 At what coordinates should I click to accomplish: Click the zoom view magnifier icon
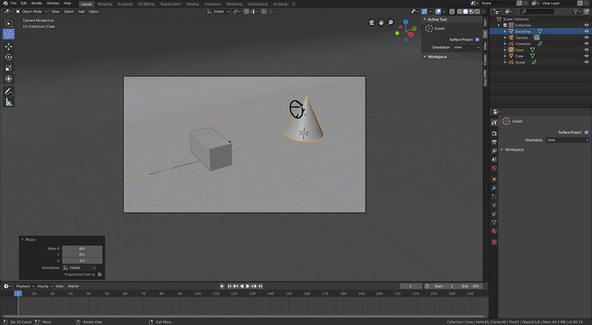tap(390, 22)
